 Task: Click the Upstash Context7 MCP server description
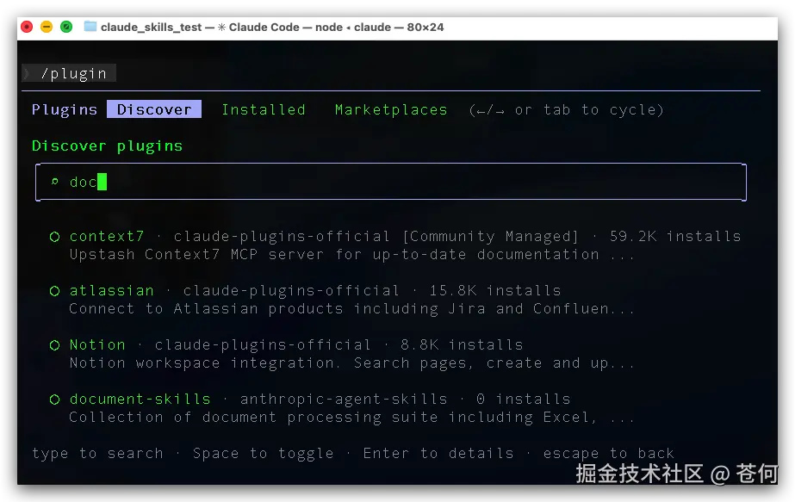pyautogui.click(x=352, y=255)
